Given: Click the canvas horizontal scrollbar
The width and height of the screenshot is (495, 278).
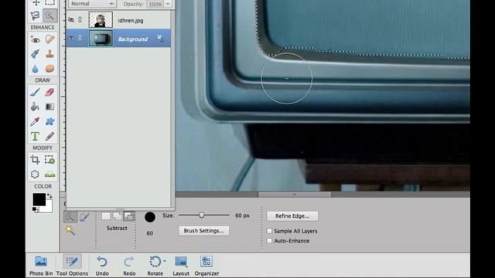Looking at the screenshot, I should (295, 194).
